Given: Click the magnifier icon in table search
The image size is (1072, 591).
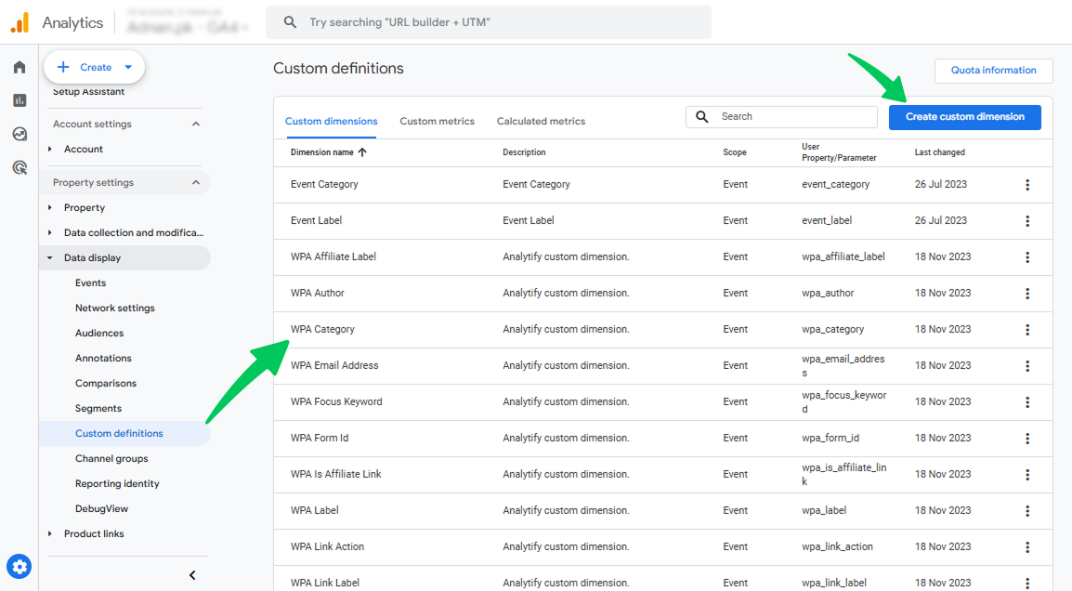Looking at the screenshot, I should click(x=702, y=117).
